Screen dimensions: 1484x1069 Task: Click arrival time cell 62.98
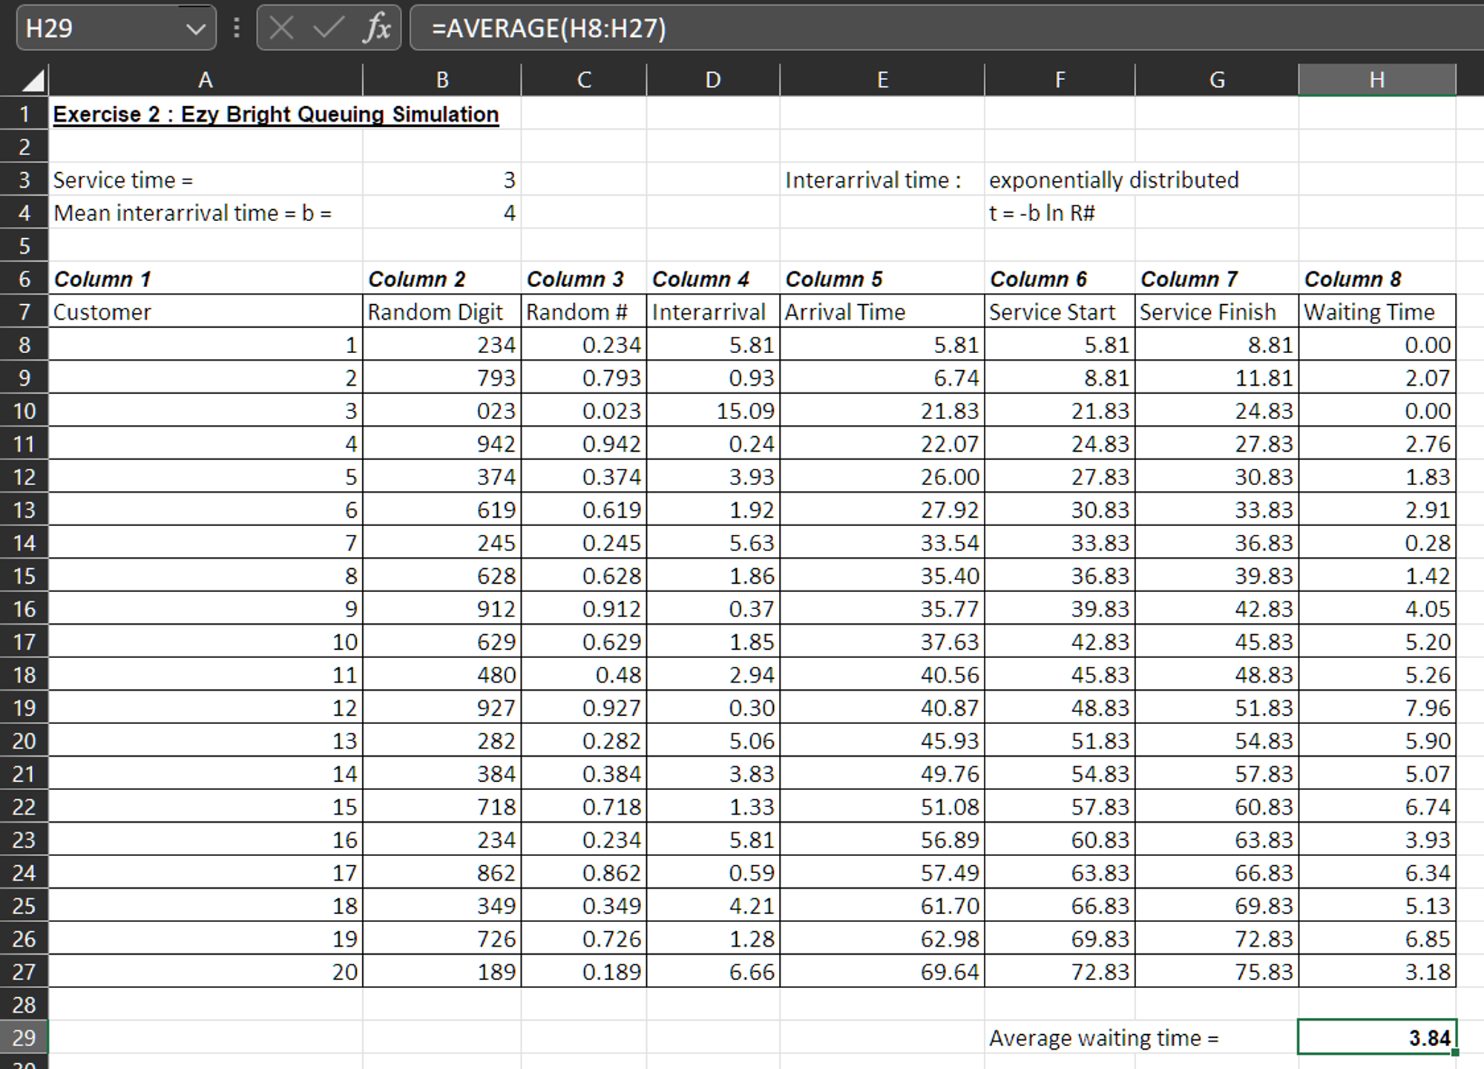(x=882, y=938)
